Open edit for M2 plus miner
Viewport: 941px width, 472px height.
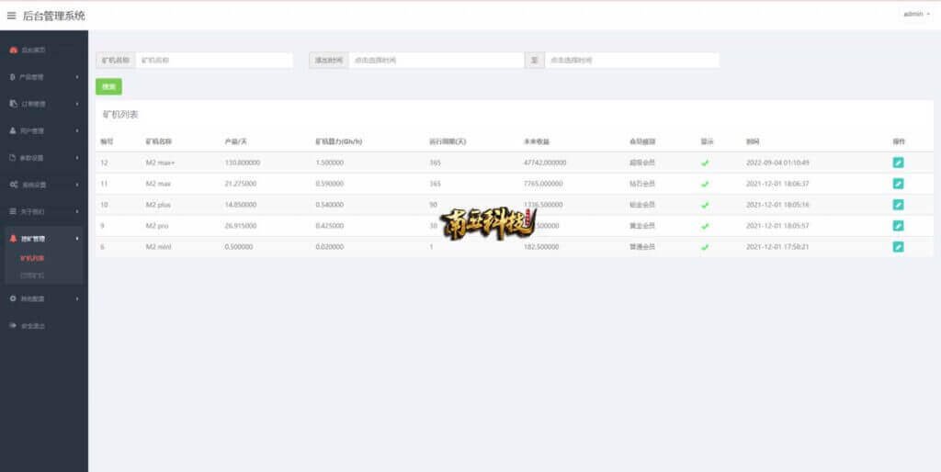pos(898,205)
